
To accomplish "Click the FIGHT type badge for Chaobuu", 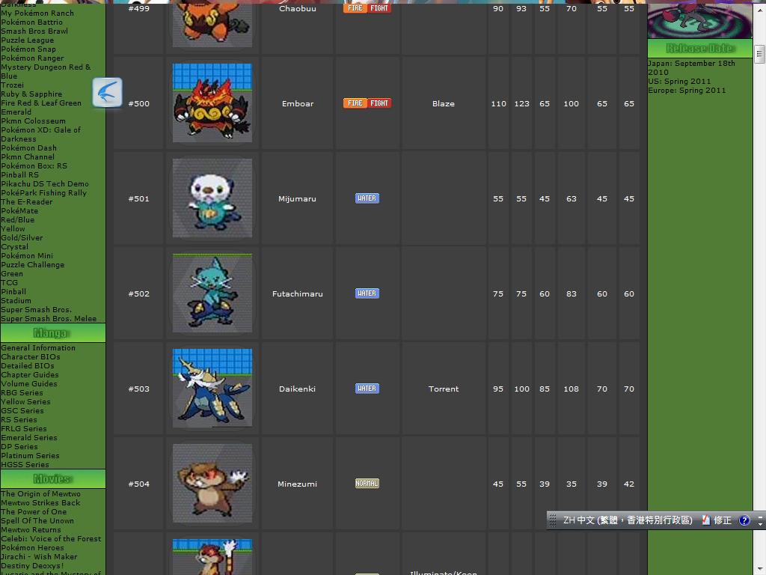I will [x=379, y=8].
